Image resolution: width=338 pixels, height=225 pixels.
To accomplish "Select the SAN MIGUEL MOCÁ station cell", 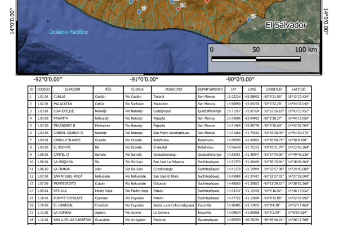I will 73,176.
